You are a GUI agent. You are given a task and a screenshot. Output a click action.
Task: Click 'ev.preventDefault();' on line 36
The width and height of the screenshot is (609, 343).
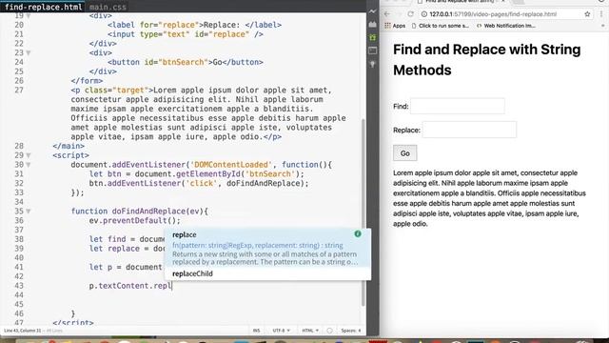135,221
